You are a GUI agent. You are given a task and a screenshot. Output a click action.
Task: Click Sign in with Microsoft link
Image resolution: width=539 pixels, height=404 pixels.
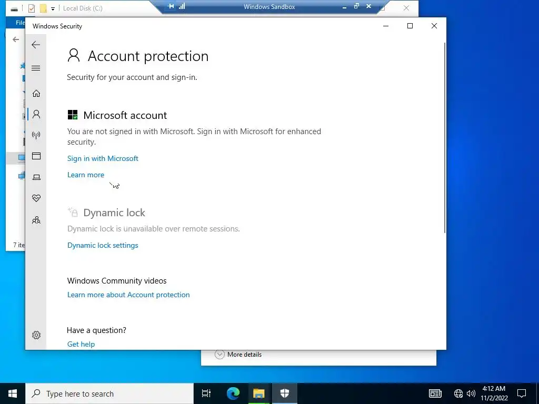point(103,158)
